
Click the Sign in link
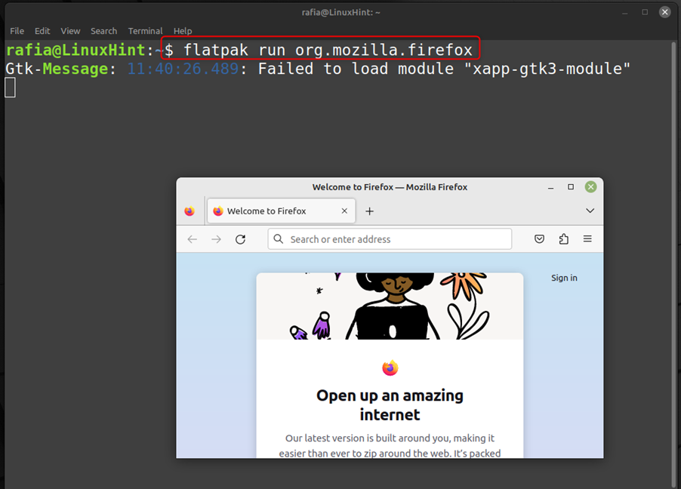pos(564,278)
